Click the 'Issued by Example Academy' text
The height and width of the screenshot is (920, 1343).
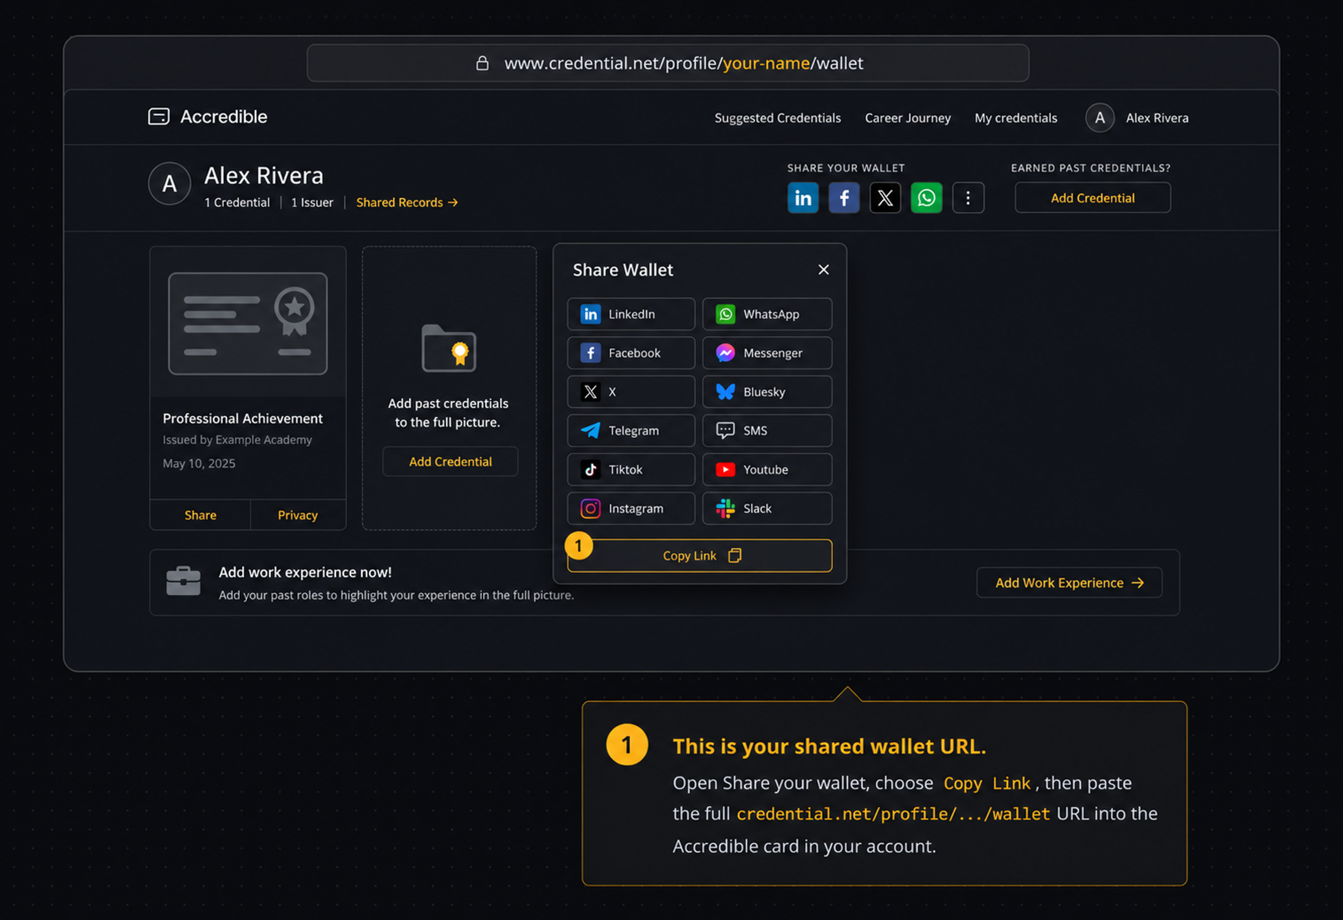point(237,440)
